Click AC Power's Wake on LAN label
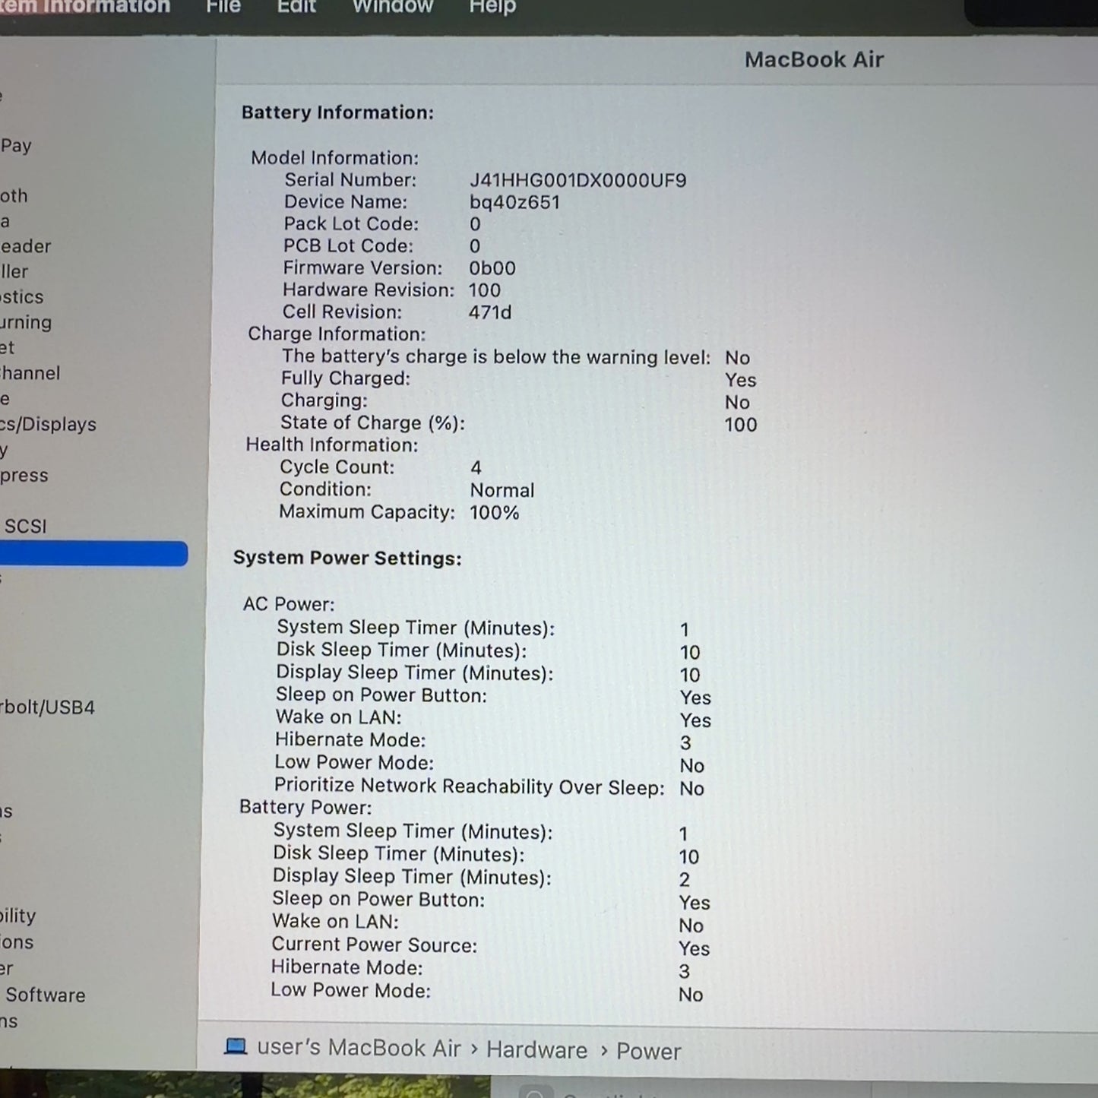This screenshot has width=1098, height=1098. [x=338, y=717]
